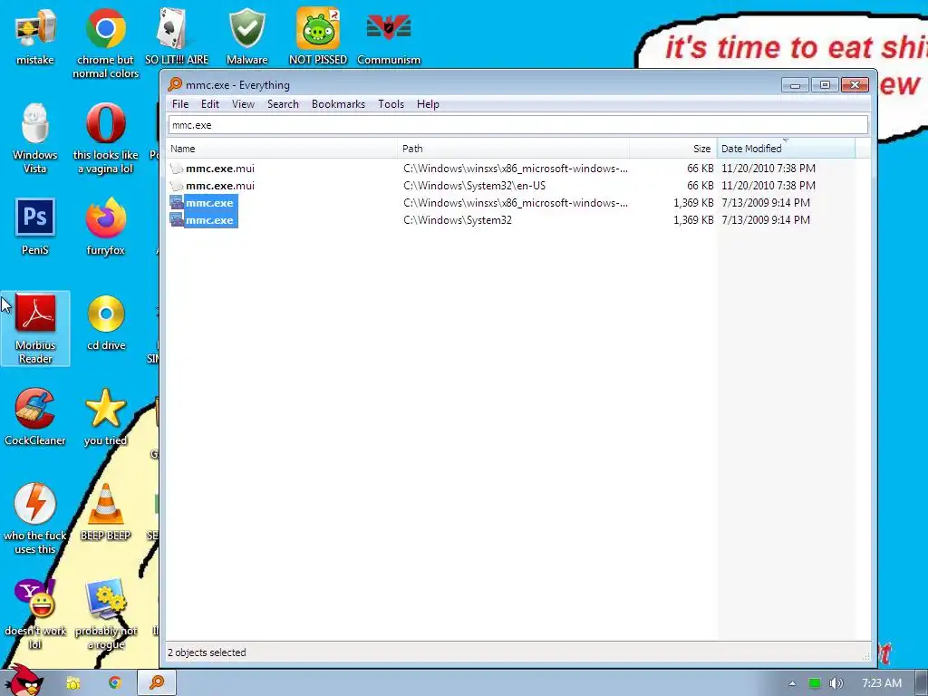
Task: Click the volume speaker tray icon
Action: (836, 683)
